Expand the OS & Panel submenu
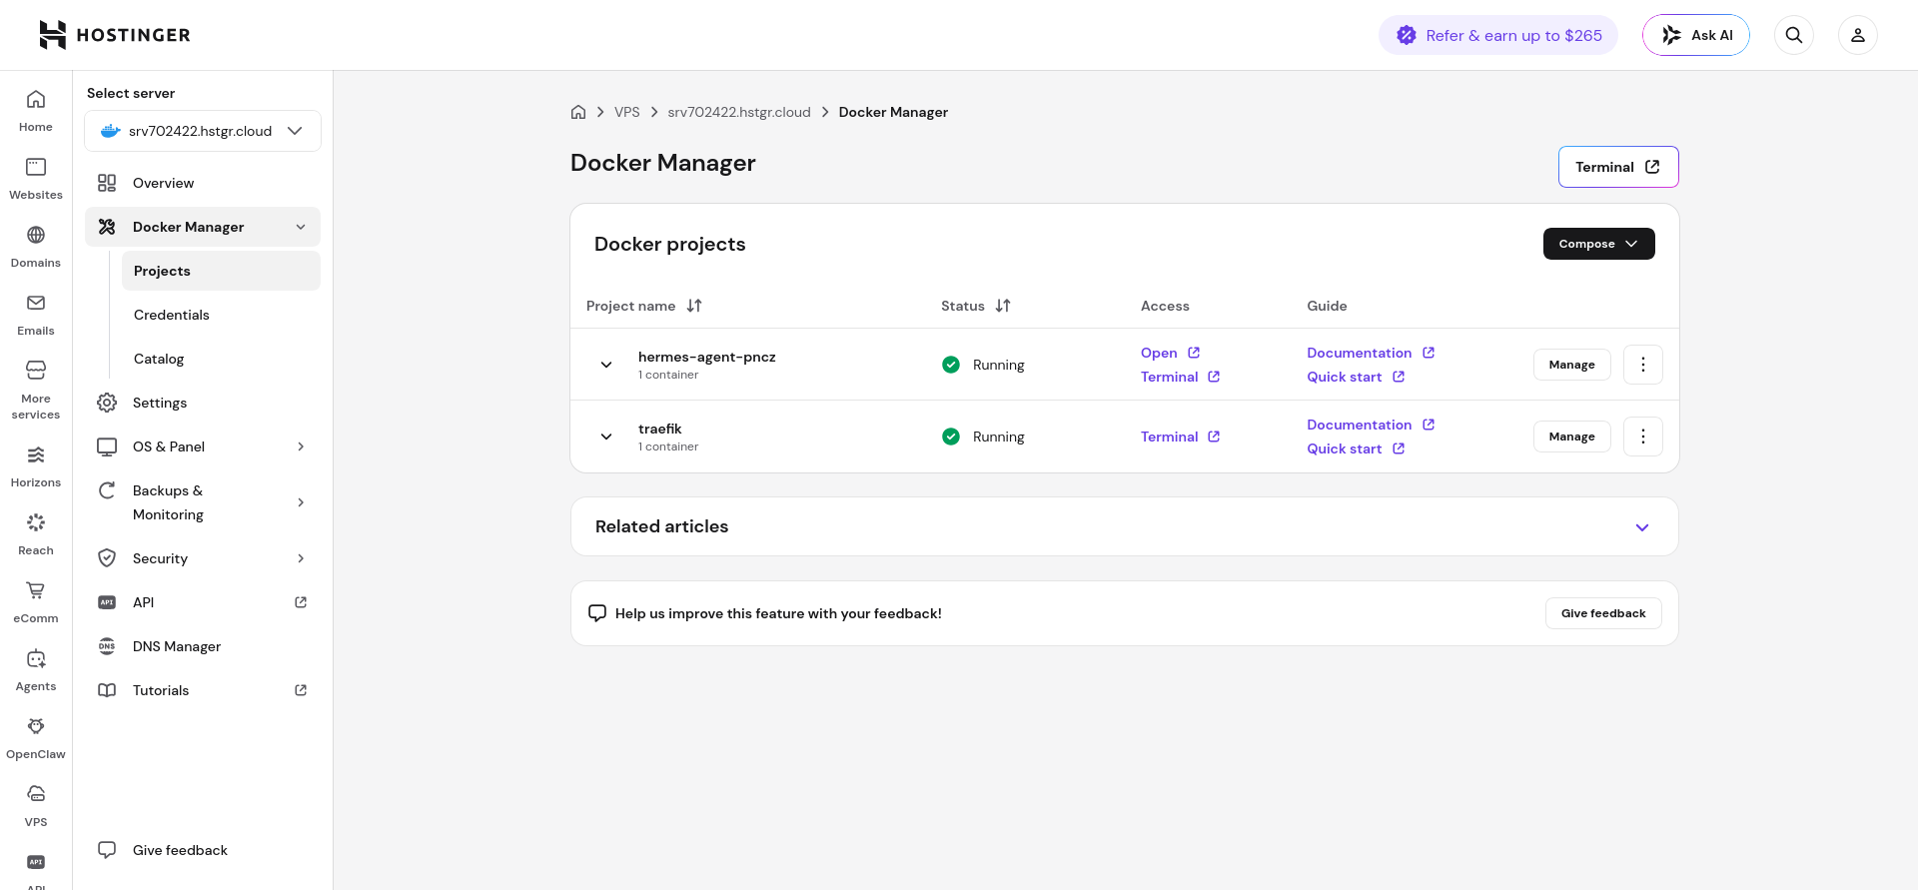Screen dimensions: 1918x890 (x=301, y=446)
